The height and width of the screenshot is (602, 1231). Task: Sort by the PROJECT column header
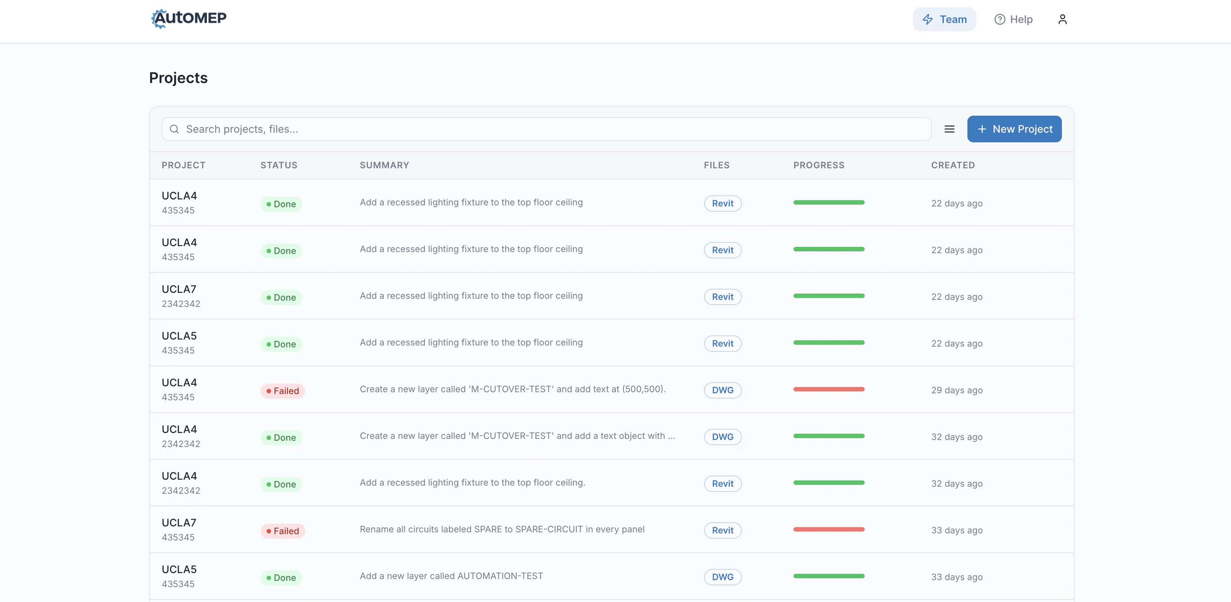point(184,165)
